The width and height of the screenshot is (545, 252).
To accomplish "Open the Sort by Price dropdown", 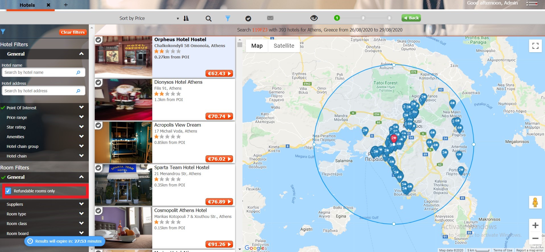I will [x=149, y=18].
